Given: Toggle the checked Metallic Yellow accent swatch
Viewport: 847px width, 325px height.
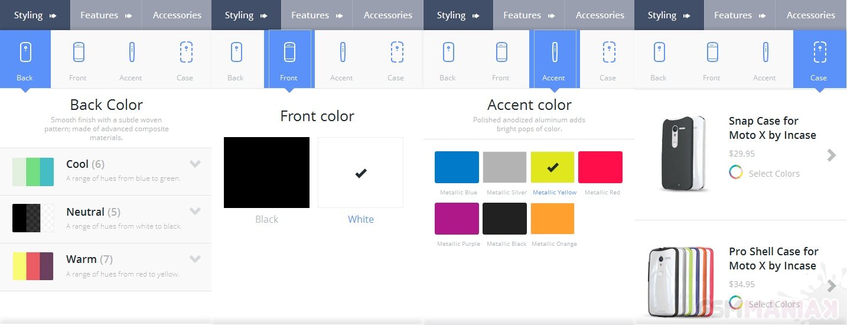Looking at the screenshot, I should tap(552, 167).
